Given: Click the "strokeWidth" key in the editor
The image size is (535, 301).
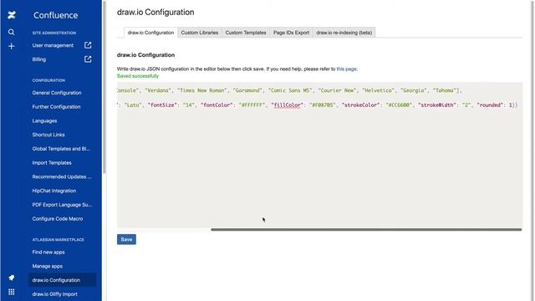Looking at the screenshot, I should tap(437, 105).
